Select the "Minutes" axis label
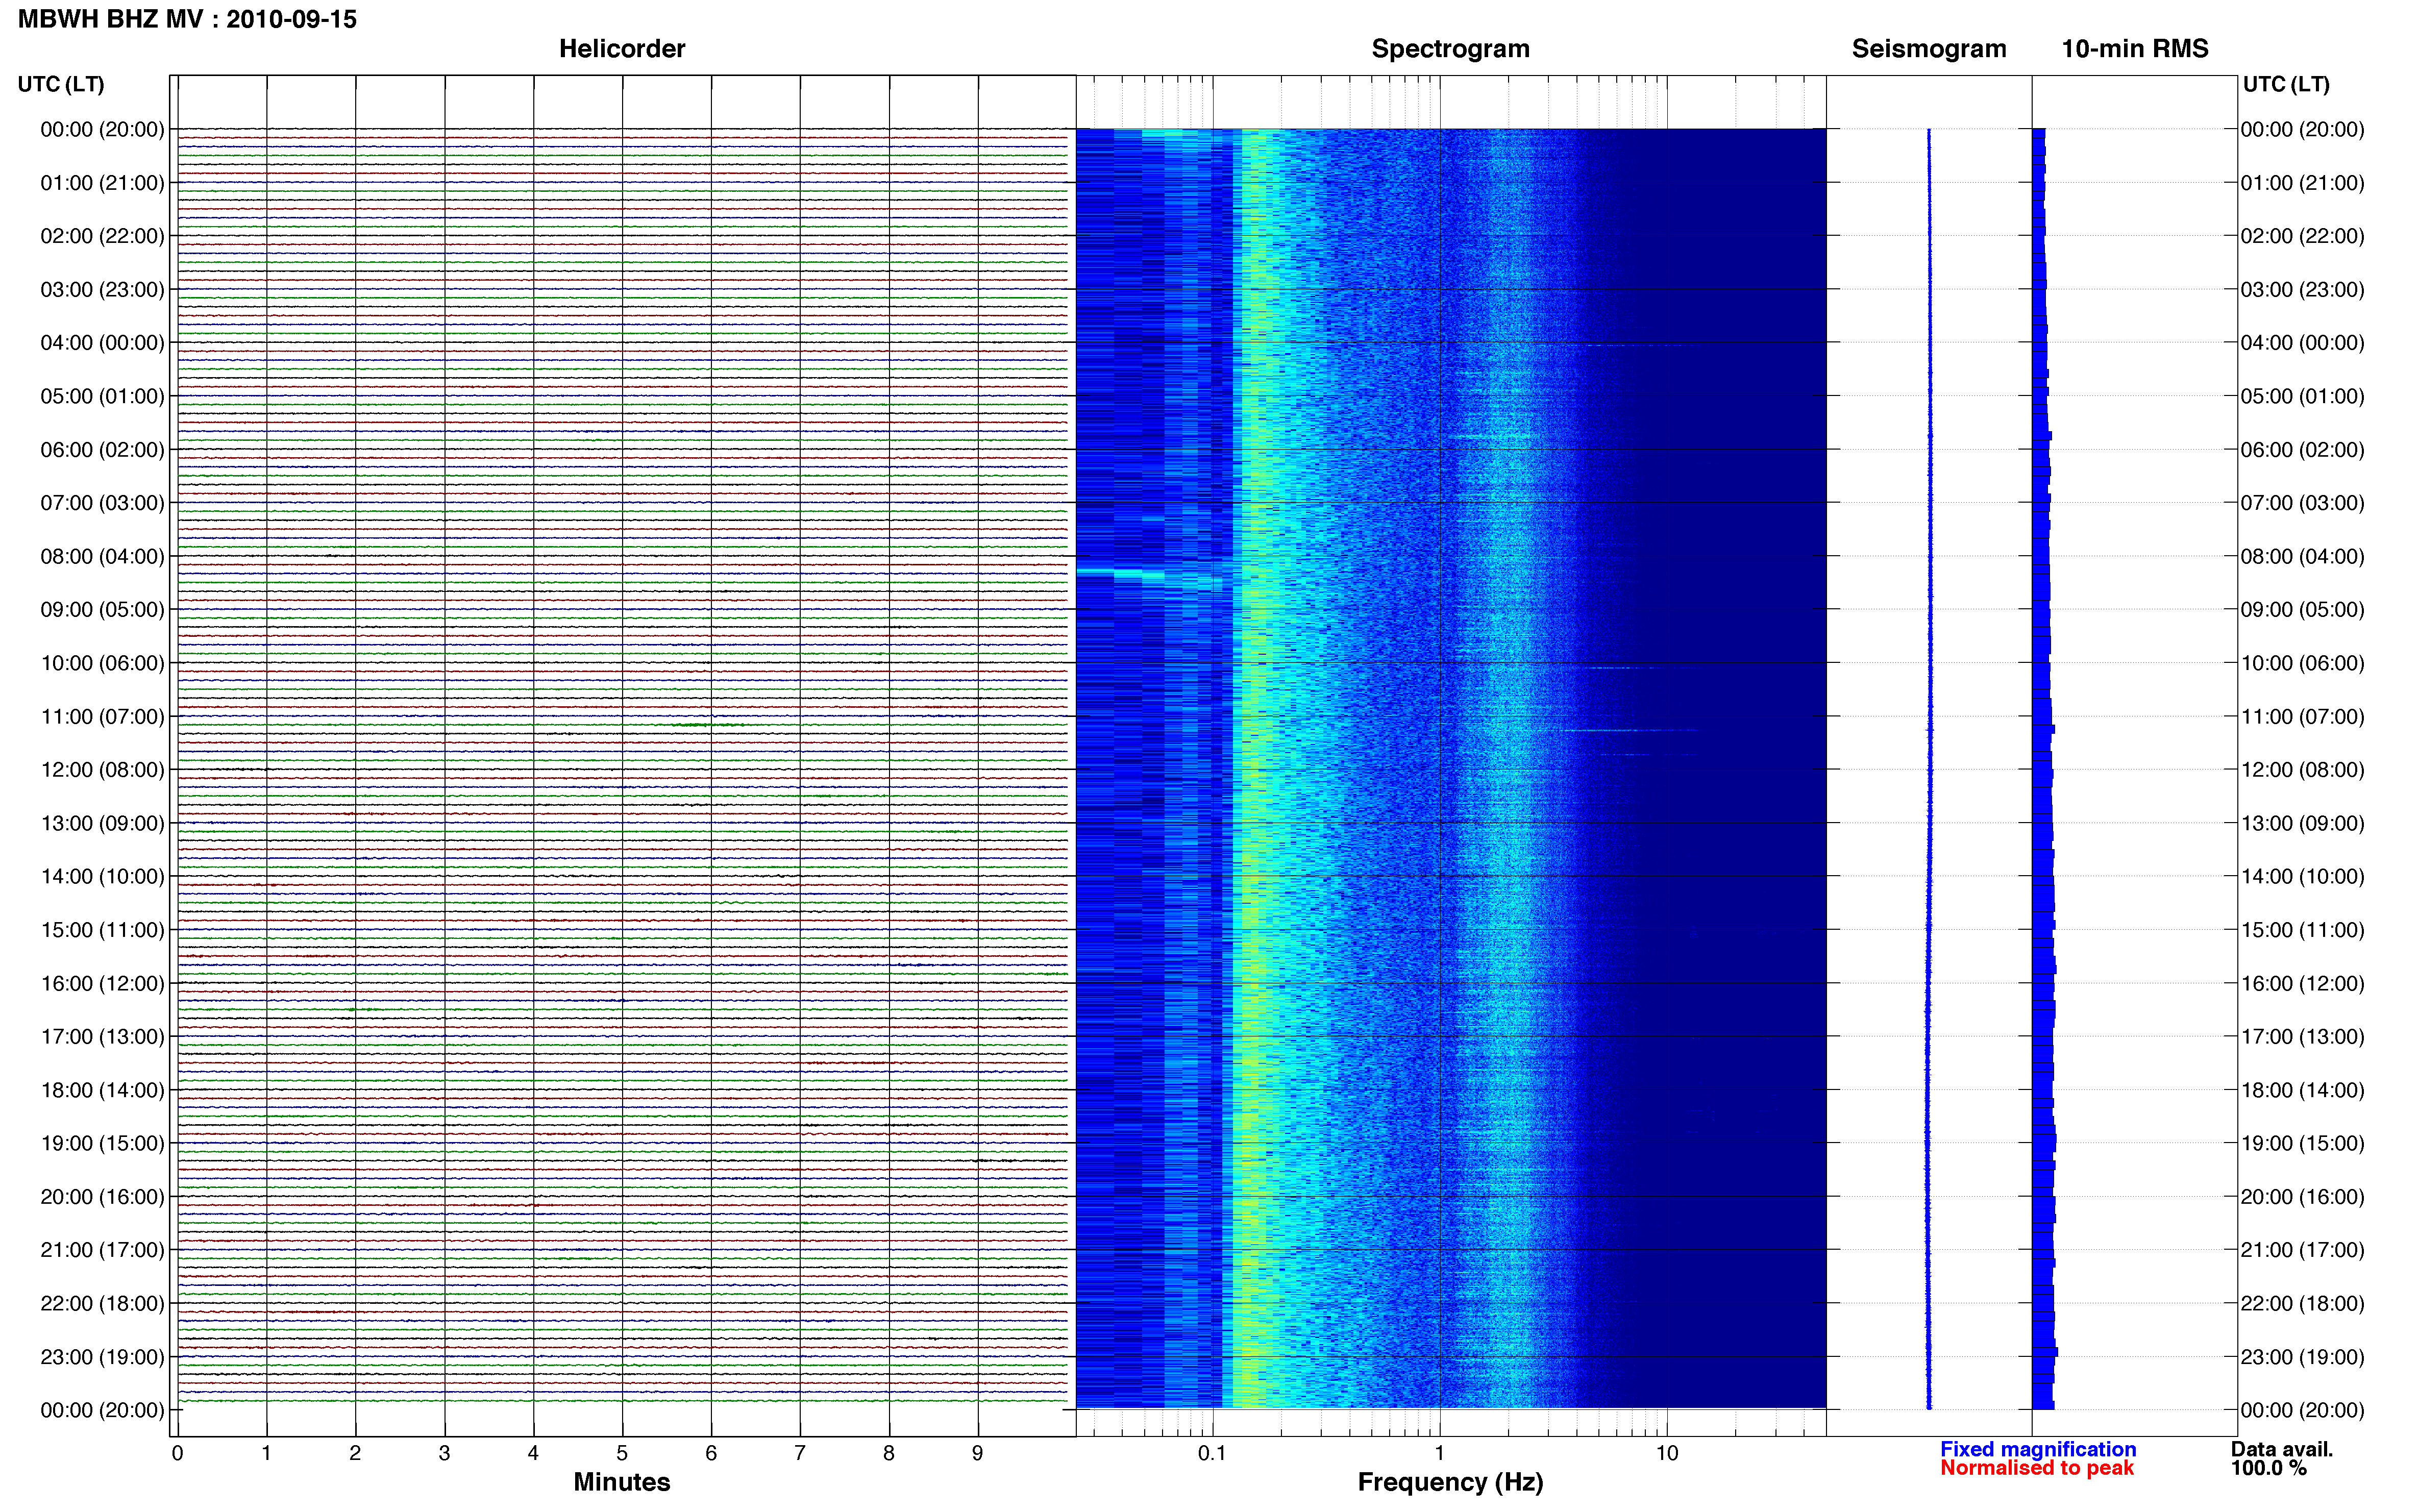This screenshot has height=1512, width=2419. (622, 1482)
